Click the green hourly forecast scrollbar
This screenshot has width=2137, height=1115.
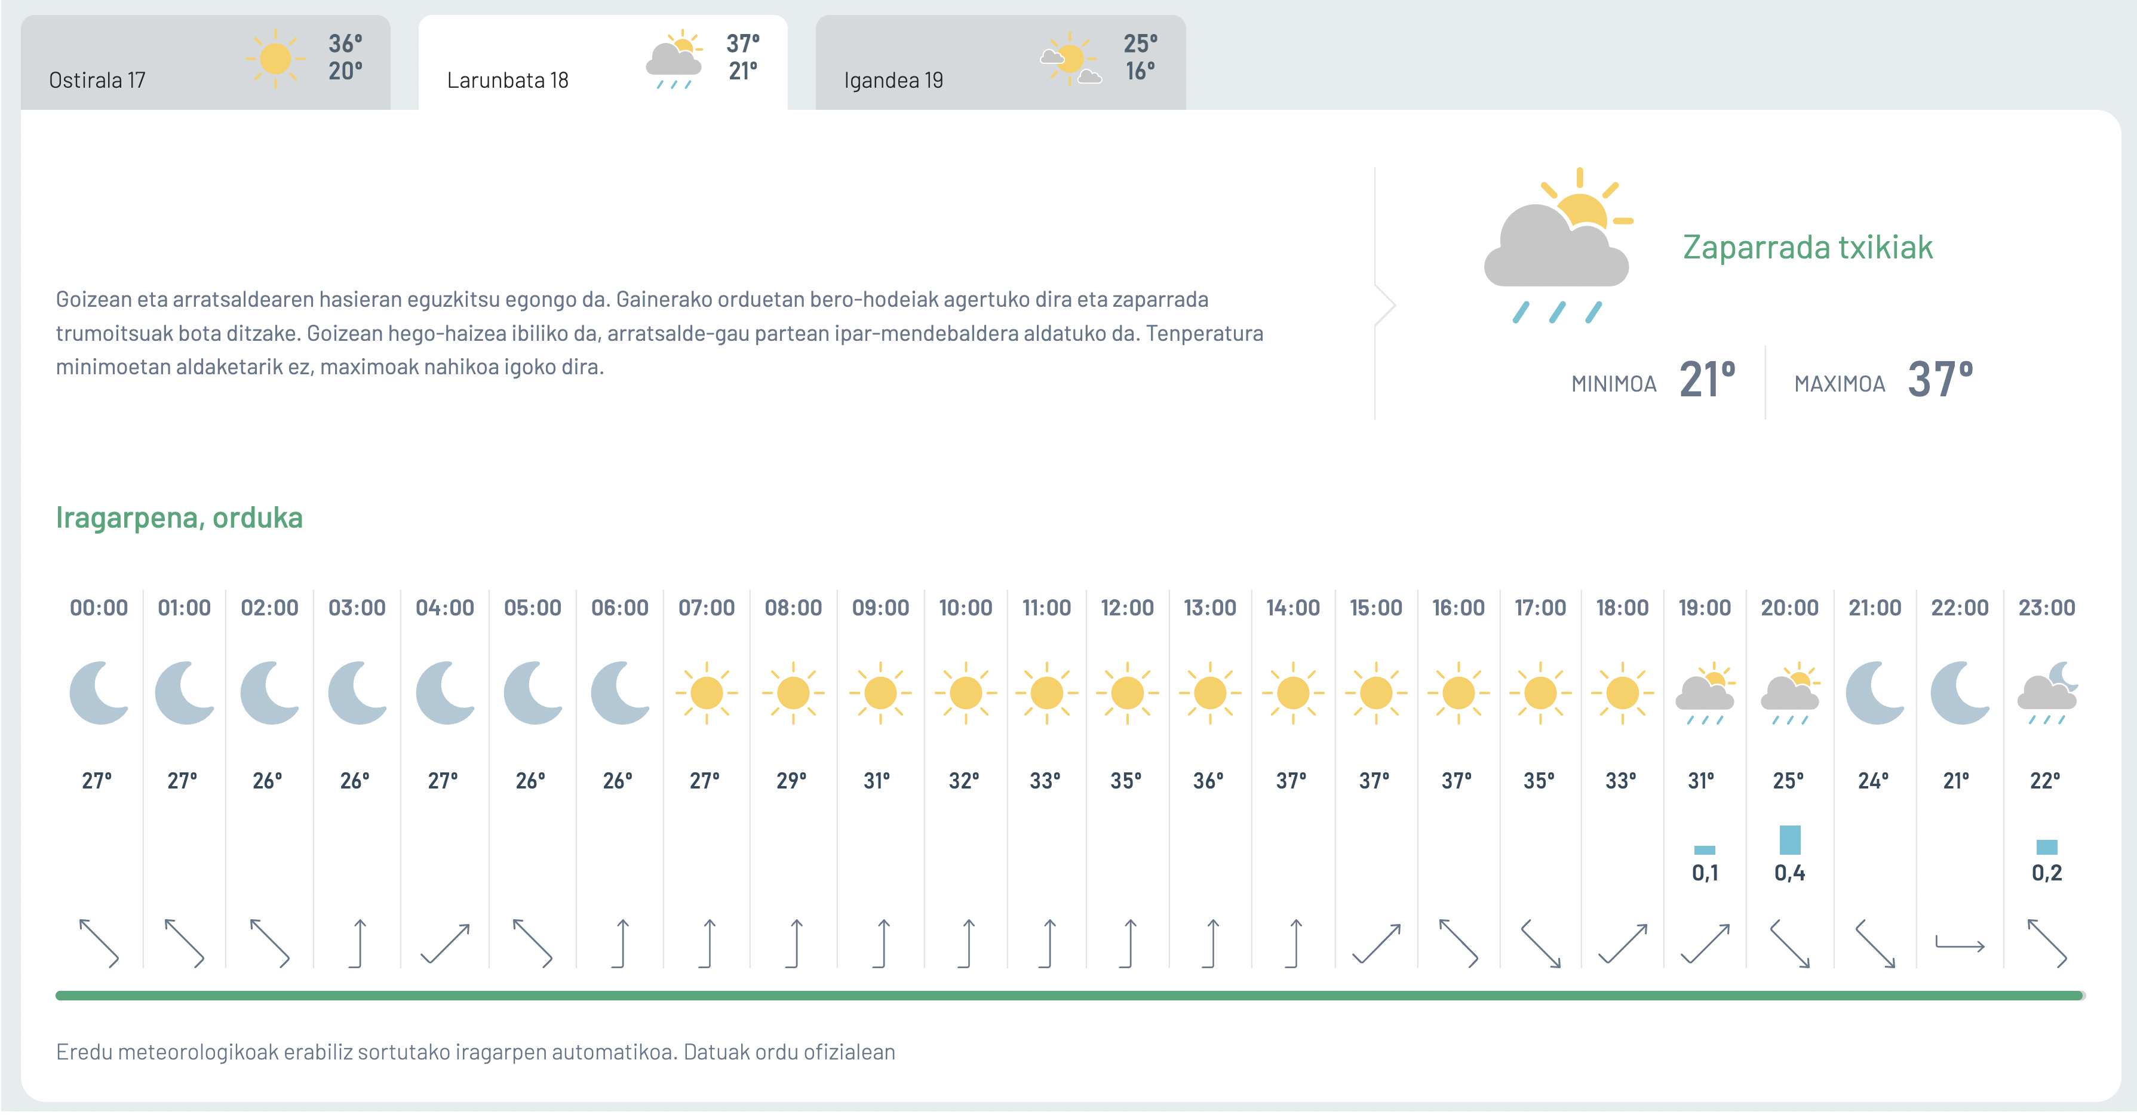[x=1069, y=996]
